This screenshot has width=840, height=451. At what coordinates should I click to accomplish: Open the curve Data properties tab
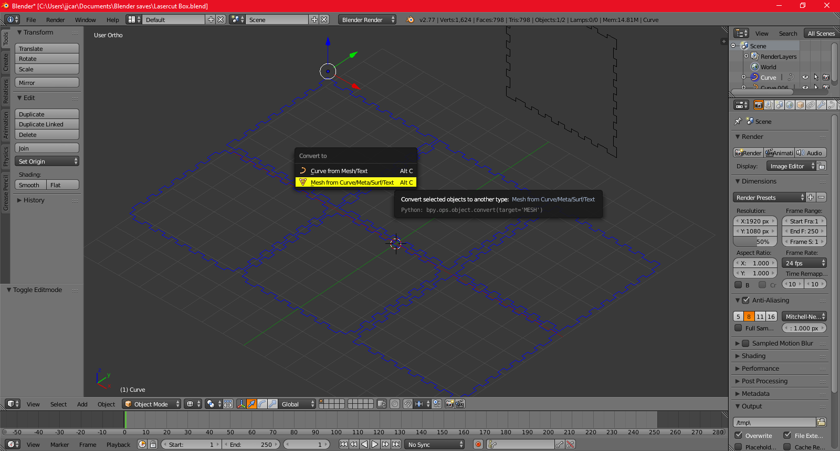832,105
